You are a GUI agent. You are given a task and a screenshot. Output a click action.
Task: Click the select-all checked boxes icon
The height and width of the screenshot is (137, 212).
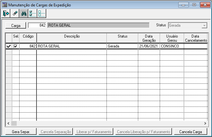[33, 13]
